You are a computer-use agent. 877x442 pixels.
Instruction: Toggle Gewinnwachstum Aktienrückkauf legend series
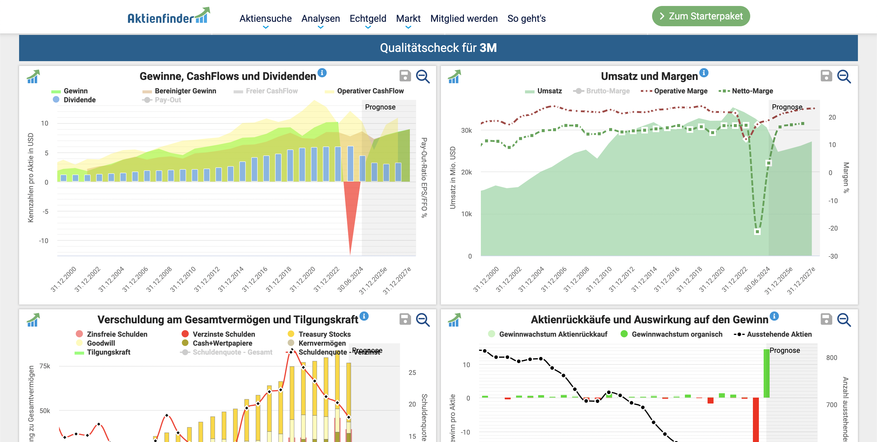coord(547,334)
